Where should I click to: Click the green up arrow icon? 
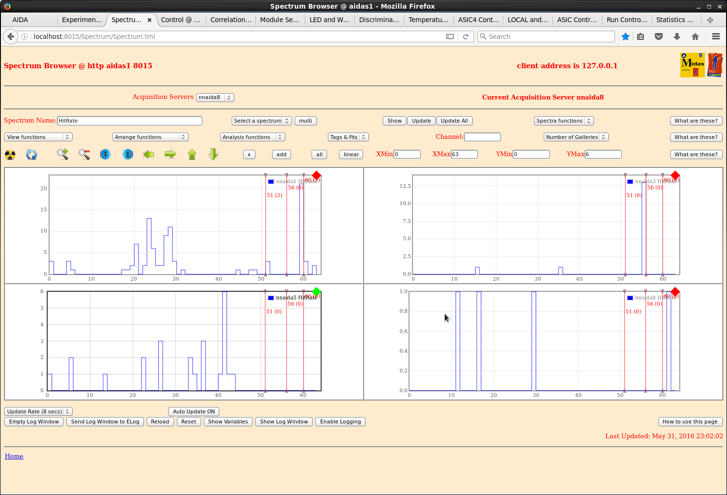click(x=192, y=154)
